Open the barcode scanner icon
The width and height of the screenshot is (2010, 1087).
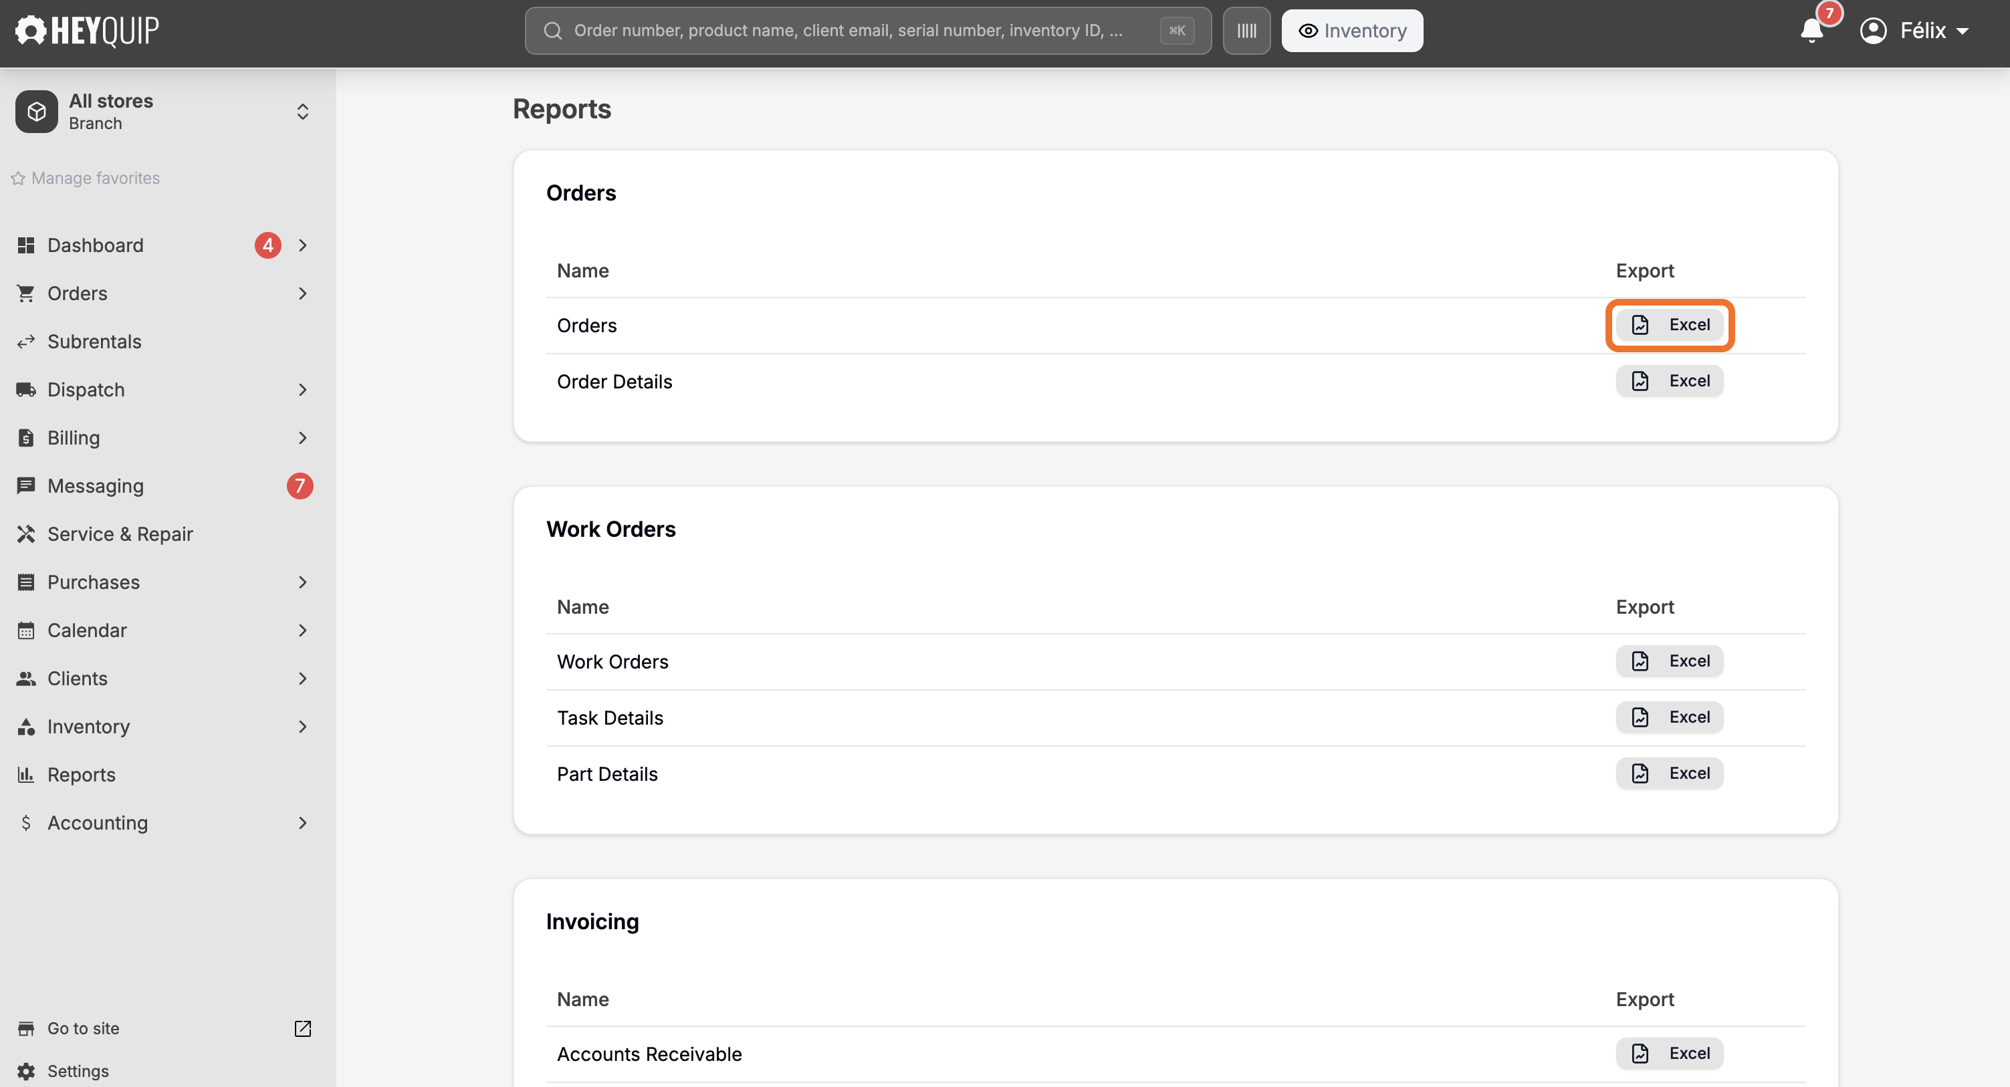[x=1246, y=31]
